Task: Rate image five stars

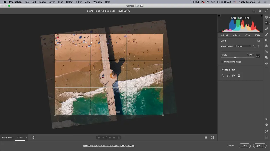Action: 114,137
